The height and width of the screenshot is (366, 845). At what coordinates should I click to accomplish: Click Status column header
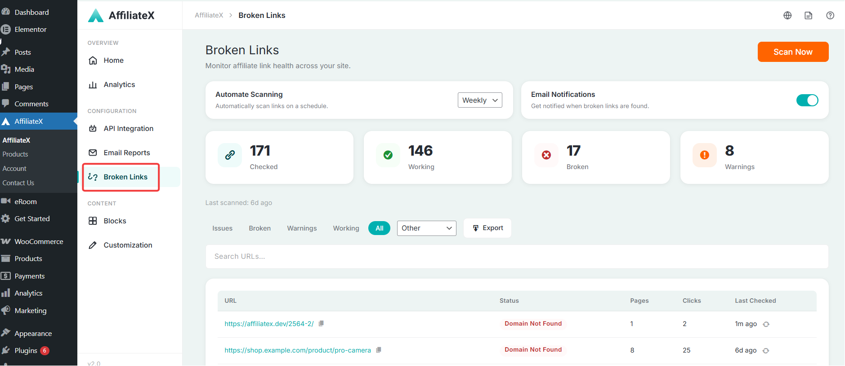click(x=509, y=301)
